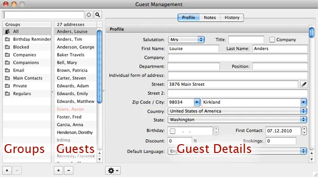Toggle the Company checkbox
The image size is (318, 177).
[x=272, y=40]
